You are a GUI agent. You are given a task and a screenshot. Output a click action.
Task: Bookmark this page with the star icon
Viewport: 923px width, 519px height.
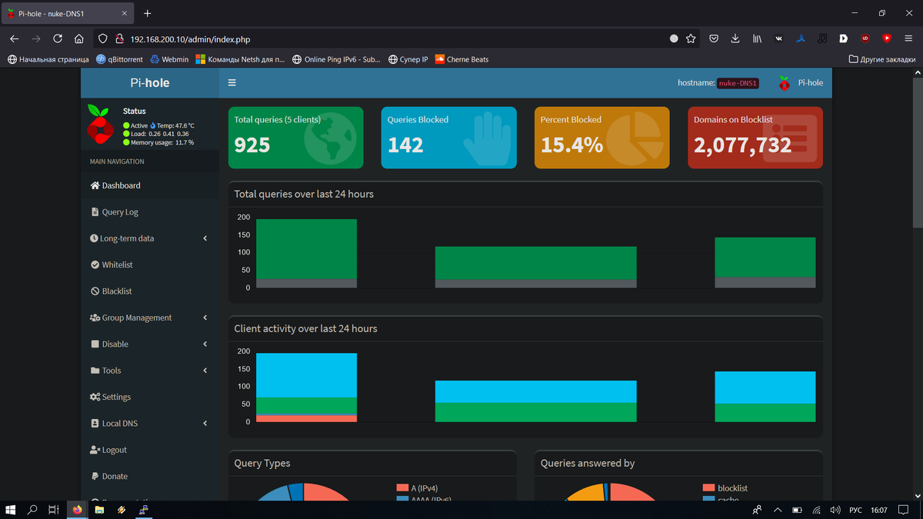pyautogui.click(x=691, y=38)
